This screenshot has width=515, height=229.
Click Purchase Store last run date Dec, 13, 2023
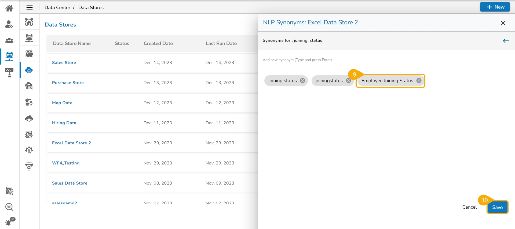220,83
